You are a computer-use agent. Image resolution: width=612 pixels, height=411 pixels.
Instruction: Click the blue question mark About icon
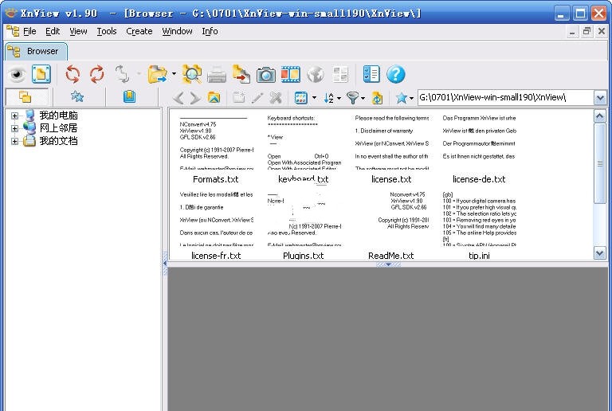tap(396, 74)
